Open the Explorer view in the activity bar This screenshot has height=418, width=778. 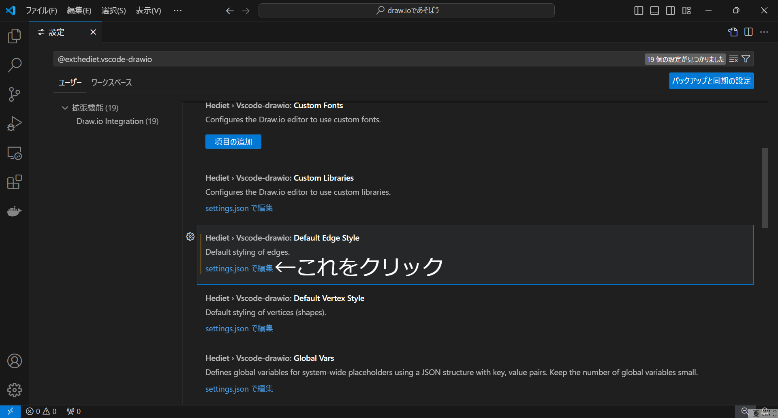coord(14,36)
